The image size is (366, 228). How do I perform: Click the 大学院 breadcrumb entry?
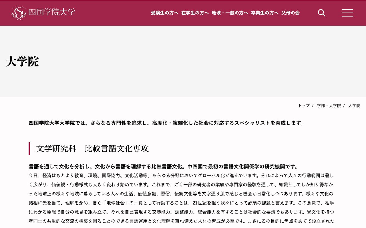[x=354, y=105]
